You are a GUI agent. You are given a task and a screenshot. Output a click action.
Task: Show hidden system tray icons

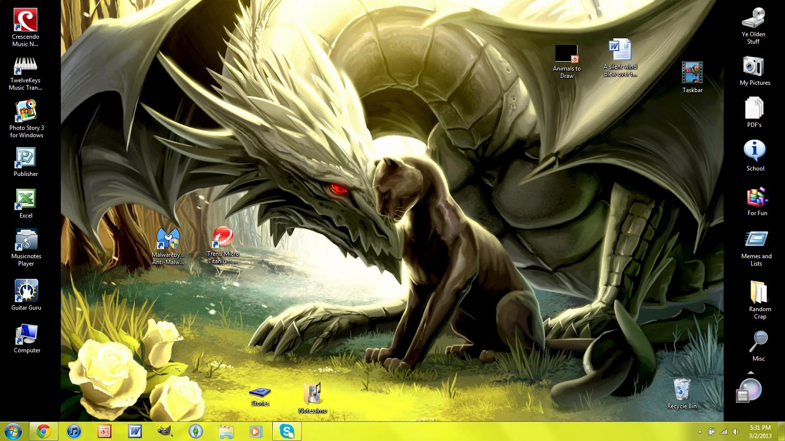[700, 432]
